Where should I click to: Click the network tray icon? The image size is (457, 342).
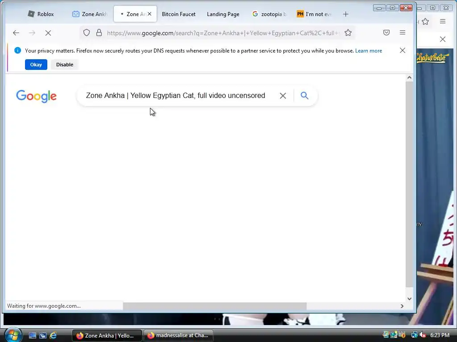[414, 335]
